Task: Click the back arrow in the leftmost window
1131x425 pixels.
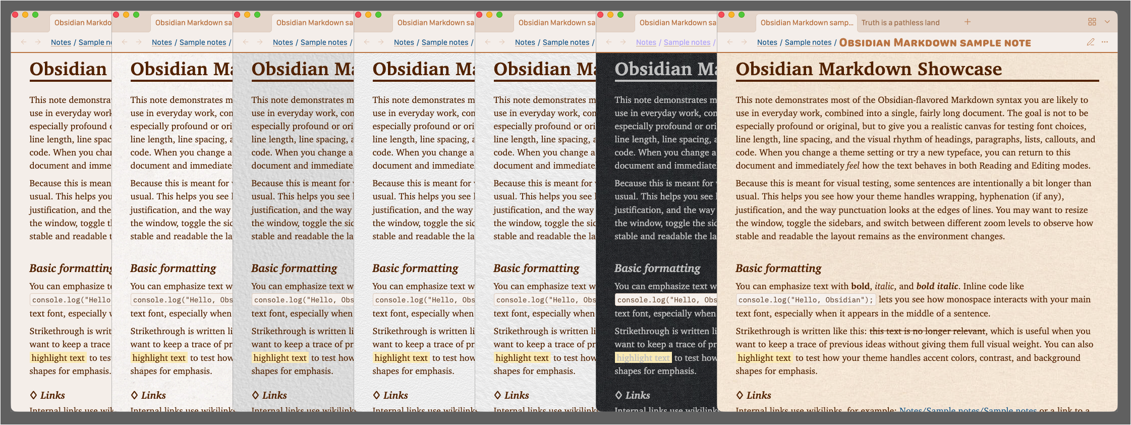Action: [x=23, y=42]
